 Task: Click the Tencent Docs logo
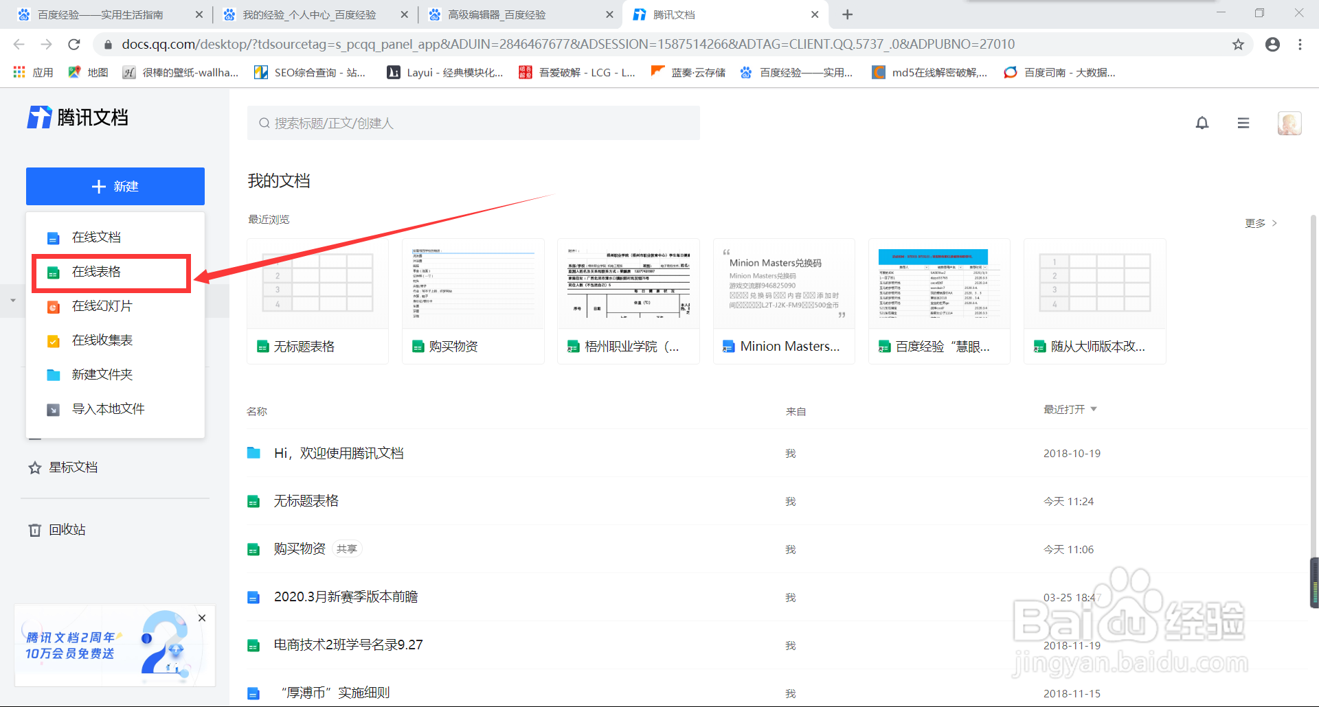coord(78,117)
